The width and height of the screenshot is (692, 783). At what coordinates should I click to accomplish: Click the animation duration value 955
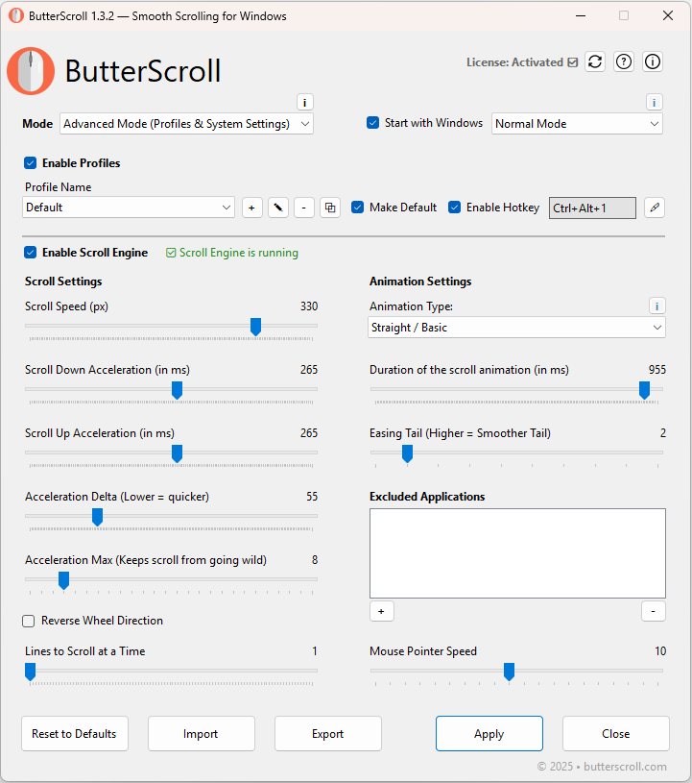657,370
